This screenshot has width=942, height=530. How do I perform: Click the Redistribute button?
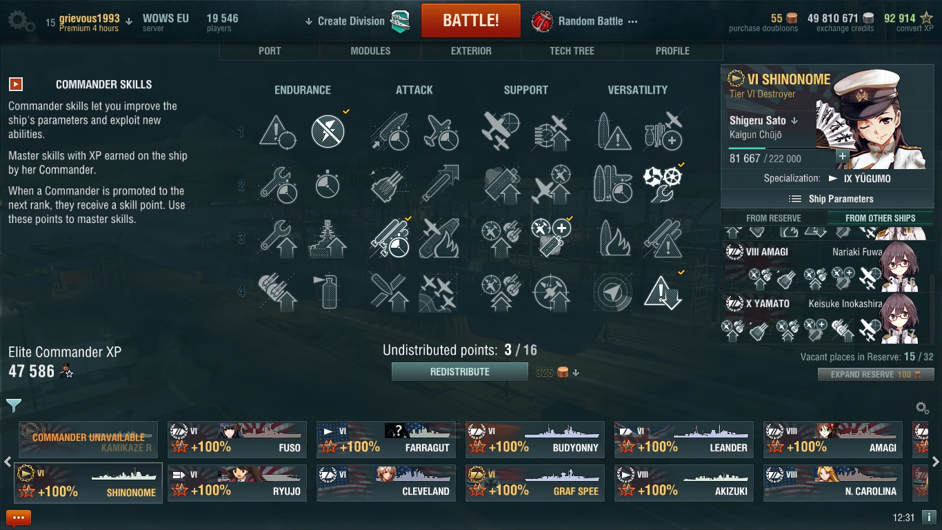460,372
